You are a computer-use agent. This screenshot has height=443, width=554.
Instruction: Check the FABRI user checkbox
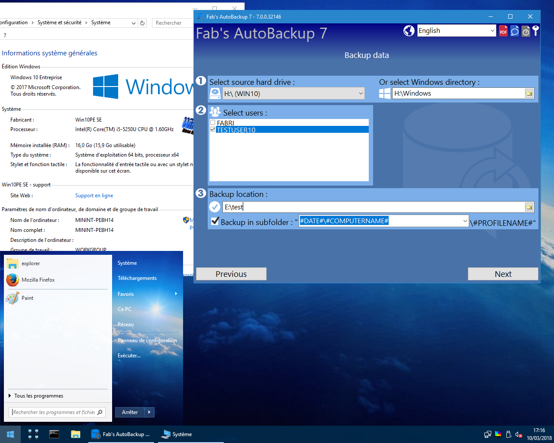(x=213, y=123)
